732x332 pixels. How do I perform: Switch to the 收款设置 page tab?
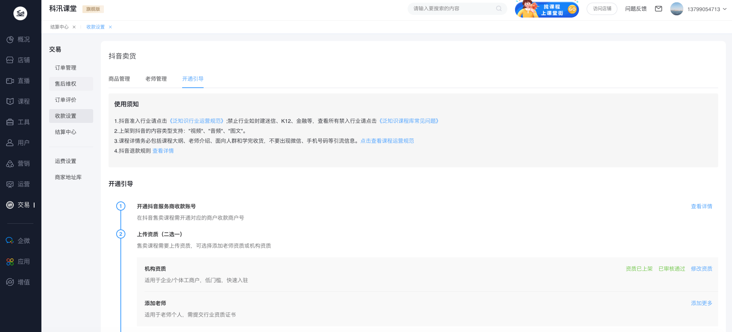[x=95, y=27]
